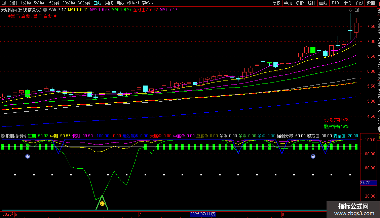
Task: Click the left sad face marker in the indicator pane
Action: [28, 156]
